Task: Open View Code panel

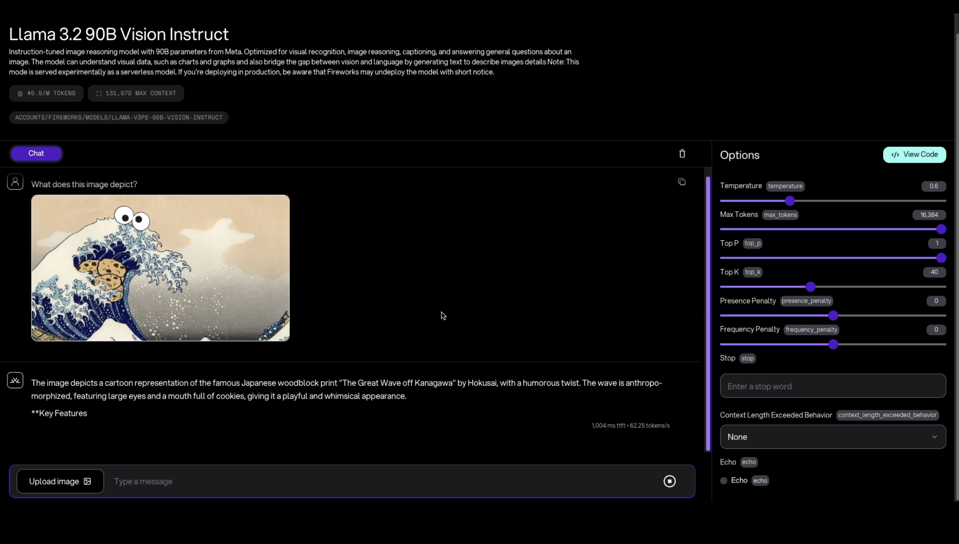Action: pyautogui.click(x=915, y=155)
